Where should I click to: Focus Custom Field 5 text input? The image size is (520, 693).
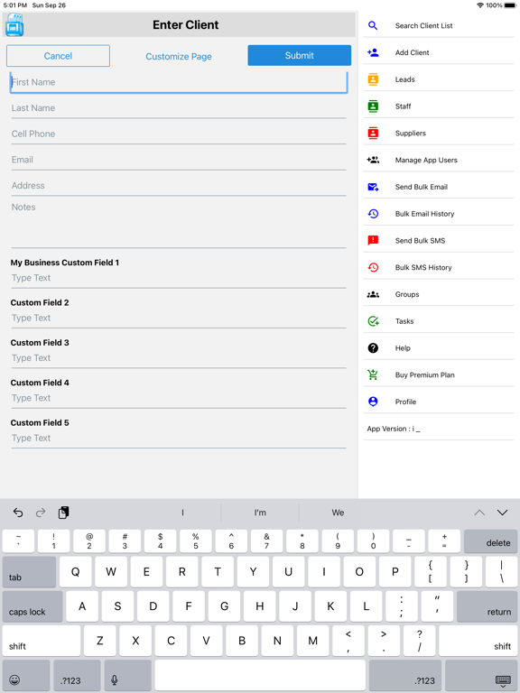point(179,438)
